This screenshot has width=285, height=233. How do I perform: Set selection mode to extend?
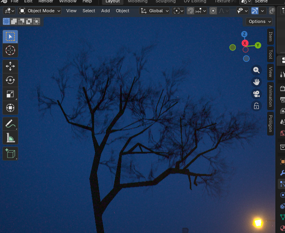[14, 21]
